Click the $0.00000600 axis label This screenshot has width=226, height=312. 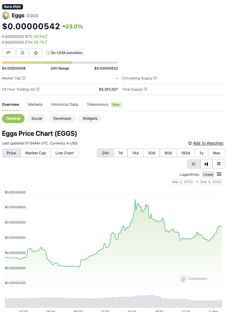click(x=15, y=207)
